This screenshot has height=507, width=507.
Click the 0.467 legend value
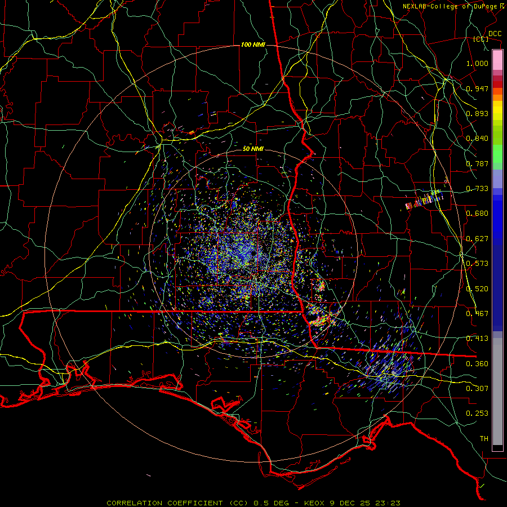[x=477, y=314]
